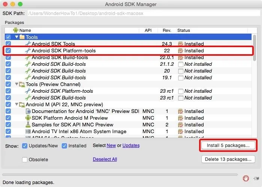Screen dimensions: 262x187
Task: Click the Documentation for Android MNC icon
Action: tap(28, 111)
